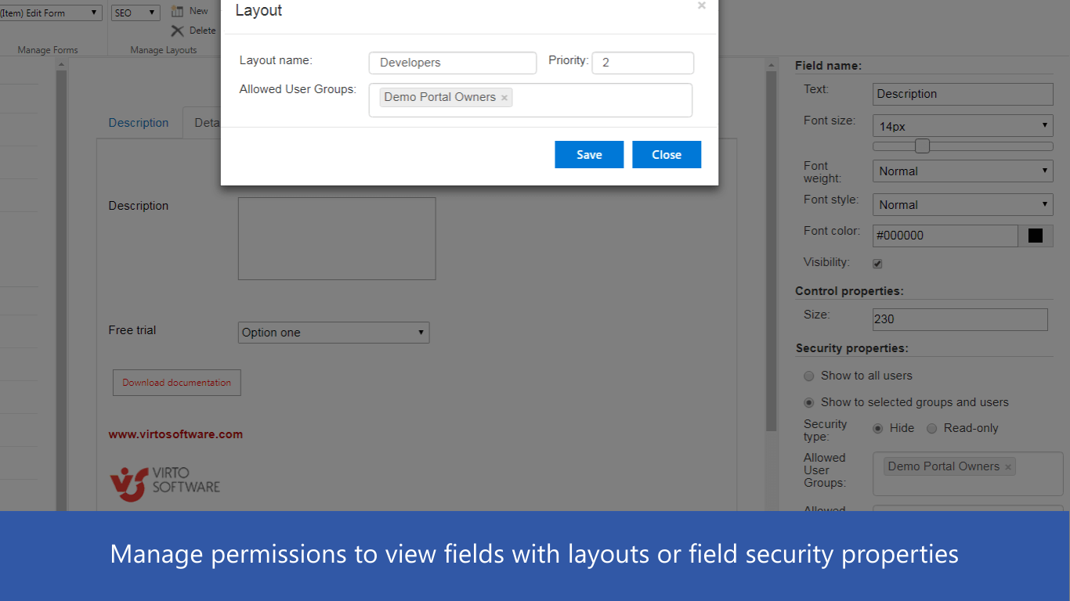This screenshot has width=1070, height=601.
Task: Open the Free trial Option one dropdown
Action: pyautogui.click(x=334, y=333)
